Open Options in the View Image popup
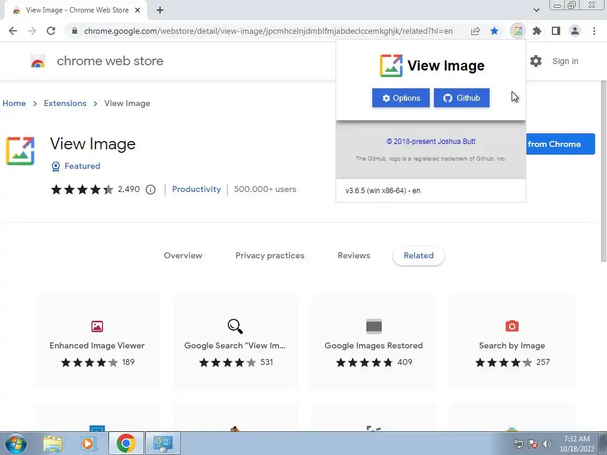The width and height of the screenshot is (607, 455). [401, 98]
